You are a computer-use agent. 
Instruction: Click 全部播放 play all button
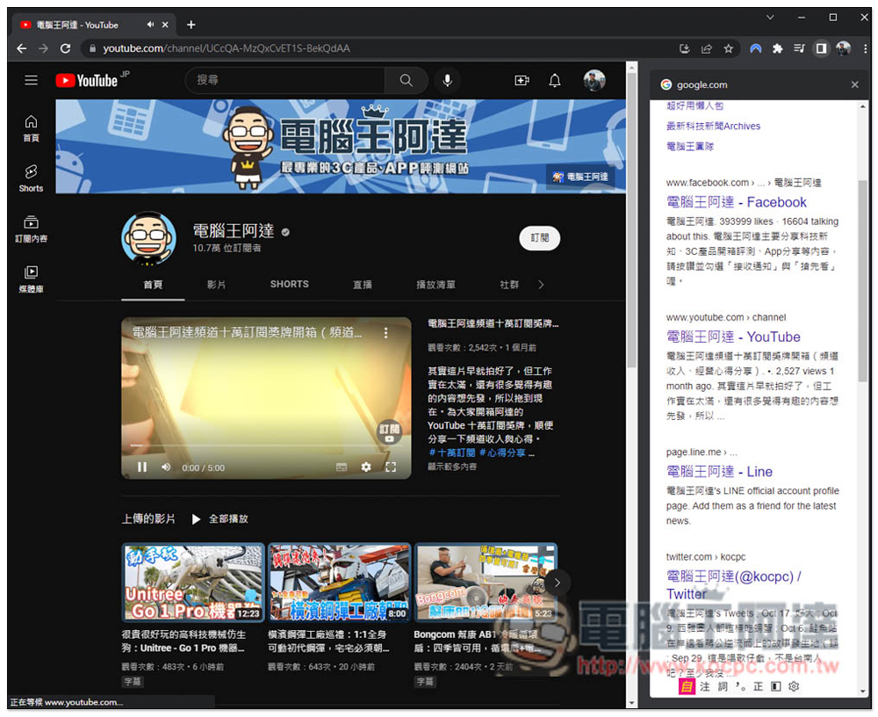pos(220,519)
